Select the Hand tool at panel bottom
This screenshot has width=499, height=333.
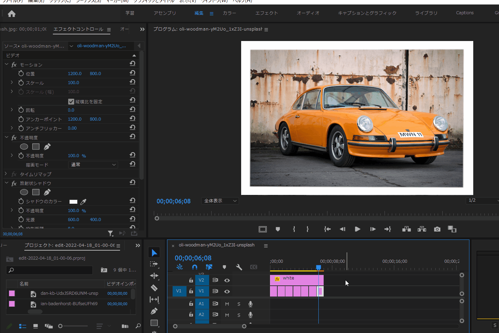(154, 331)
